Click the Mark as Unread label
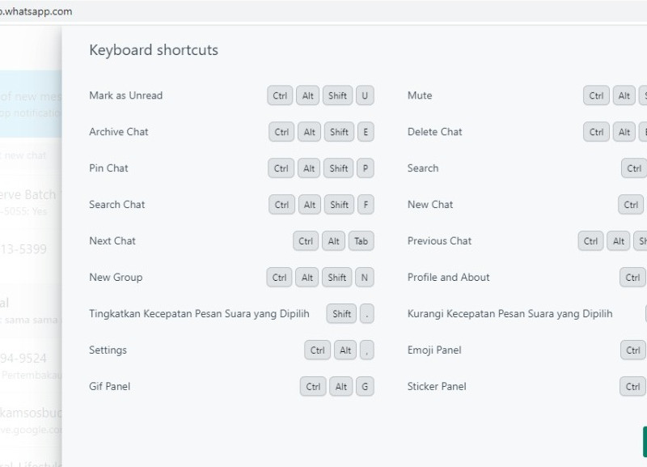Screen dimensions: 647x467 (125, 96)
